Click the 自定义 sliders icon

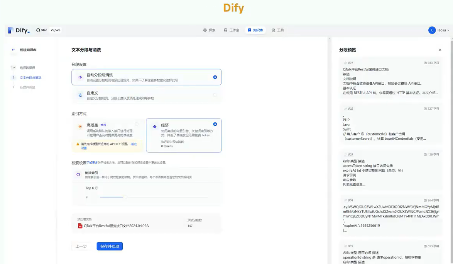[80, 95]
